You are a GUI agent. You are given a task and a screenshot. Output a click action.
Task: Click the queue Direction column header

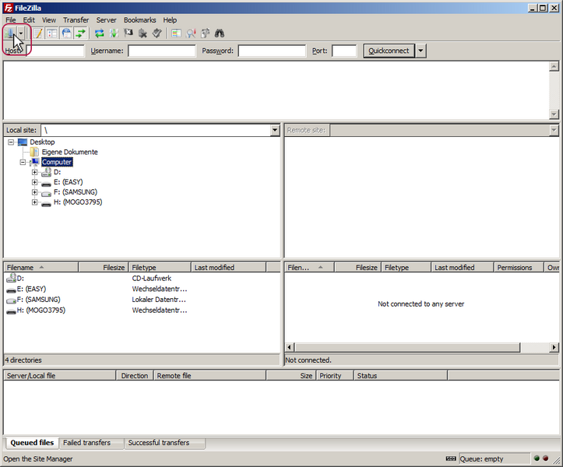click(135, 376)
